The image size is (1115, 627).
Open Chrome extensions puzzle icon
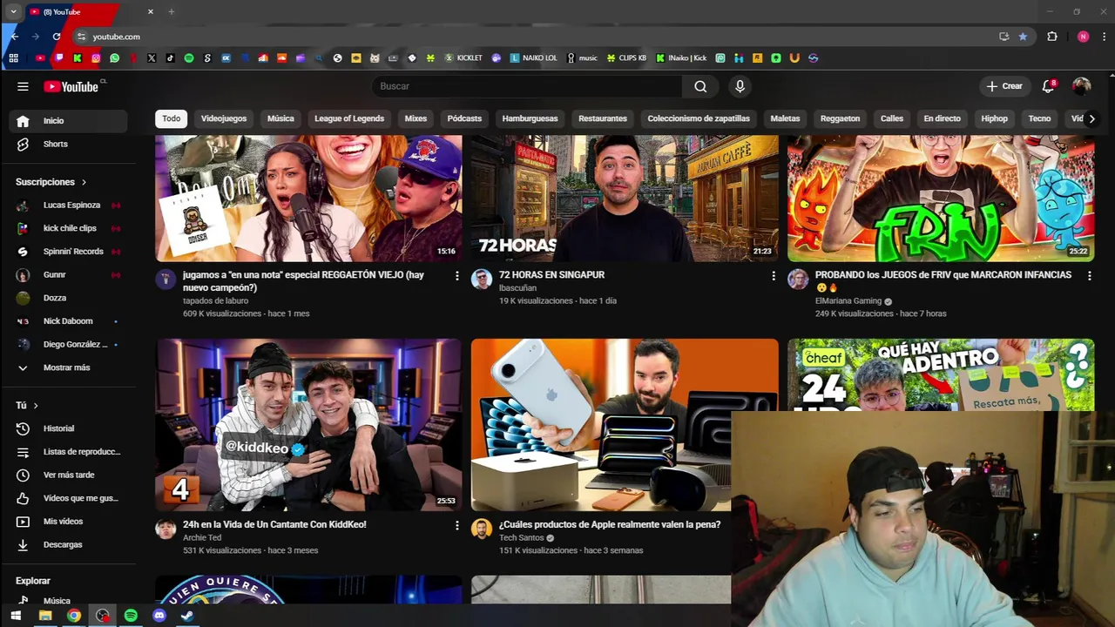(x=1052, y=37)
